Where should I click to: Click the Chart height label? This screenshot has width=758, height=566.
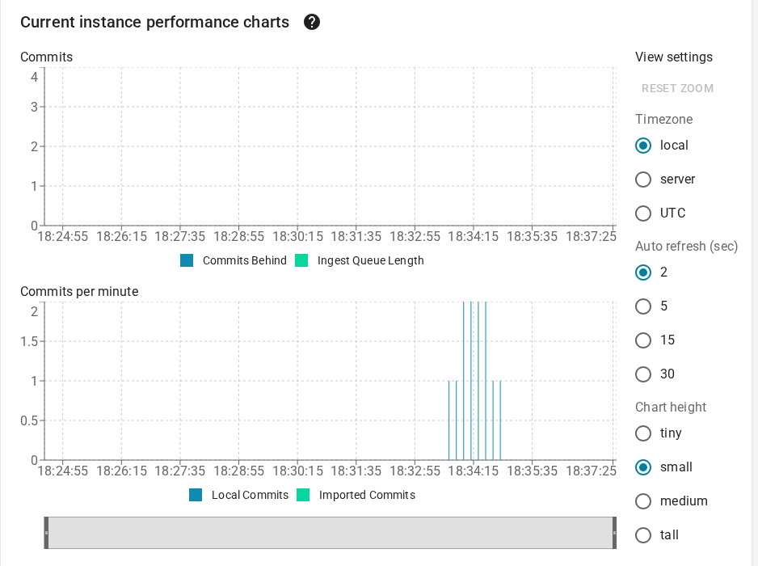(x=671, y=407)
